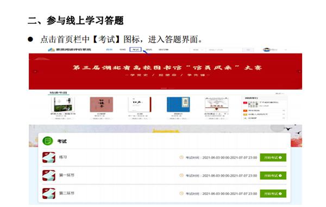Click the 练习 exam row icon

click(49, 158)
